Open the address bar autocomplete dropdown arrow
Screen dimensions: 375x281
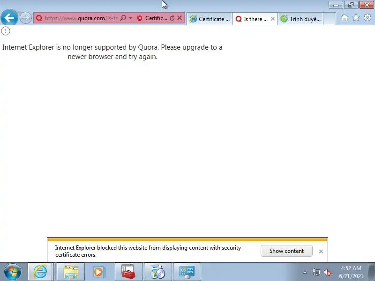click(x=131, y=18)
